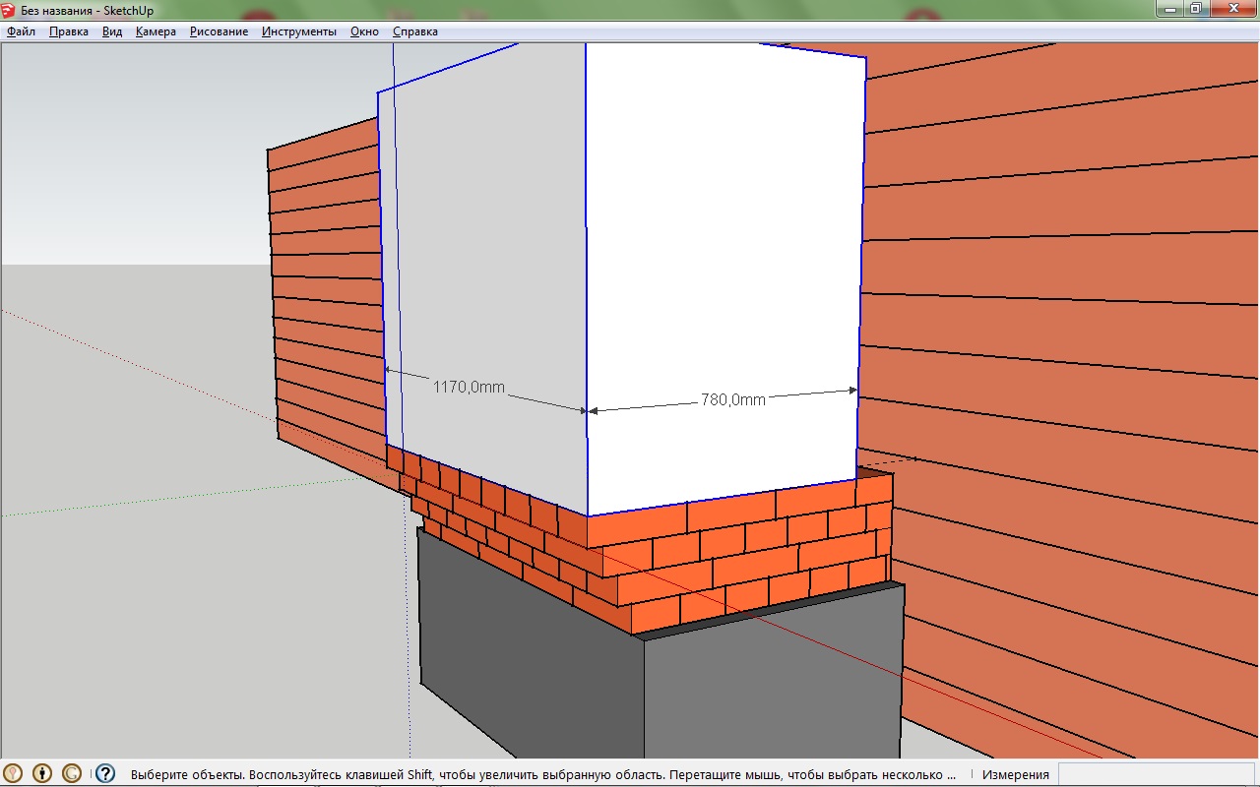The image size is (1260, 787).
Task: Open the Вид menu
Action: 112,31
